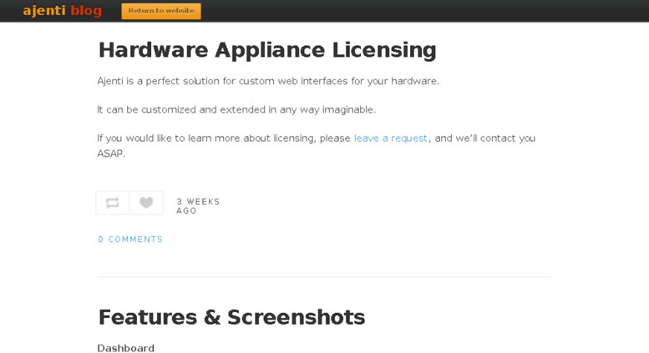Click the Return to website button
Viewport: 649px width, 353px height.
(161, 11)
